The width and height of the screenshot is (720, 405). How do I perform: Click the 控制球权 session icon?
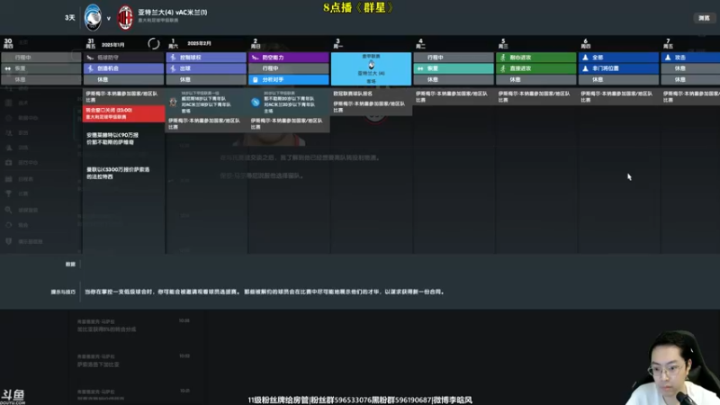[x=173, y=58]
